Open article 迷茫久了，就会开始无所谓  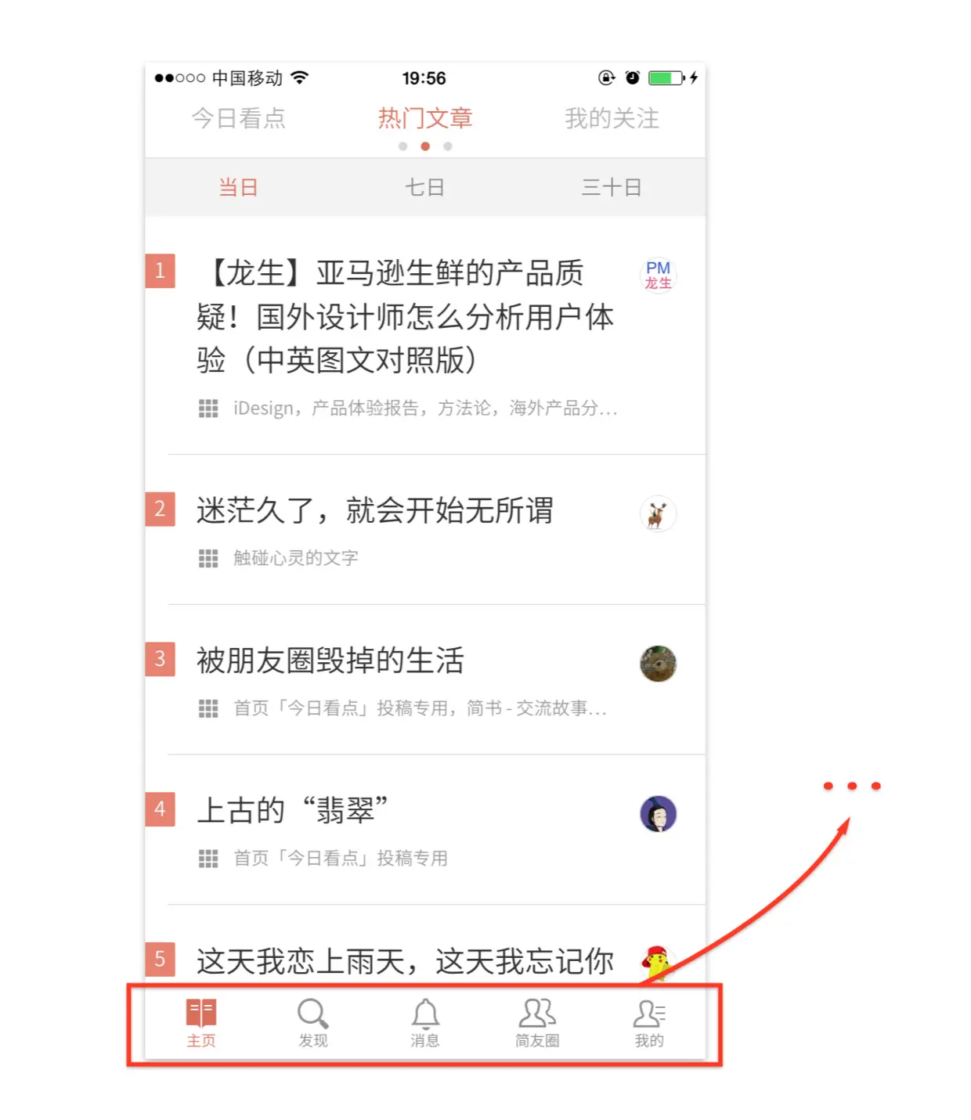click(374, 510)
